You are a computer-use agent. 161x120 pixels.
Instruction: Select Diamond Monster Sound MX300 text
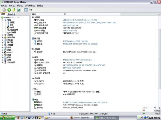click(x=80, y=52)
